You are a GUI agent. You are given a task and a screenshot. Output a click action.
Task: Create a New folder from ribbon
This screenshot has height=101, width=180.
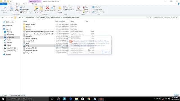[60, 10]
